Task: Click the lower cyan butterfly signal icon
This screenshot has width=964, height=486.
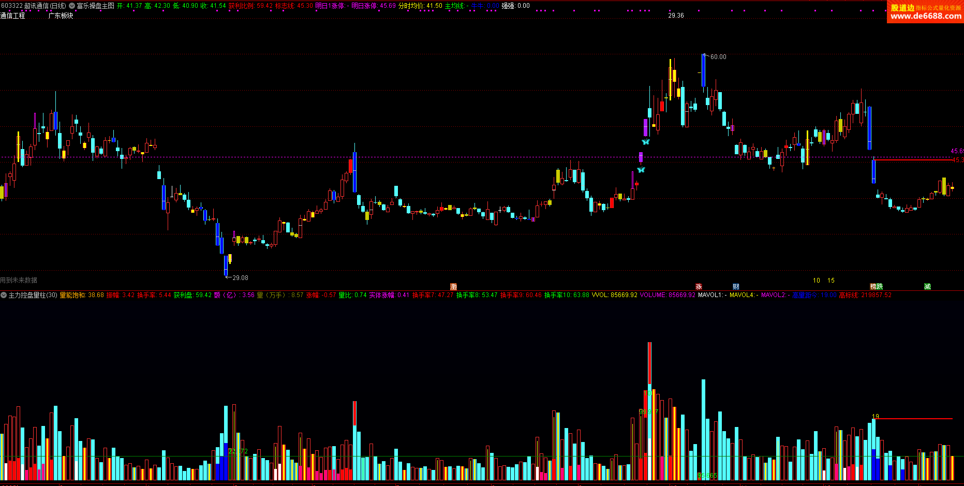Action: click(641, 170)
